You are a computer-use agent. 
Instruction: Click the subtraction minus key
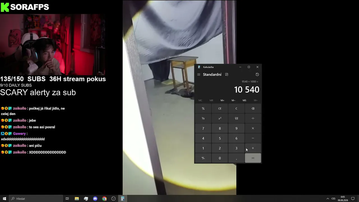[x=253, y=138]
